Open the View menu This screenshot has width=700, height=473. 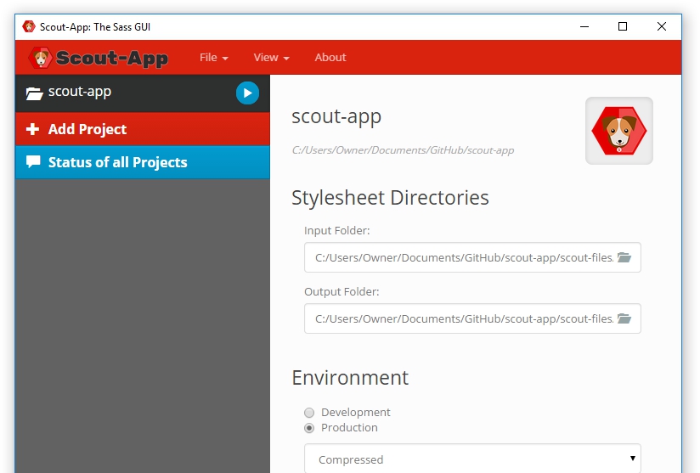[272, 58]
